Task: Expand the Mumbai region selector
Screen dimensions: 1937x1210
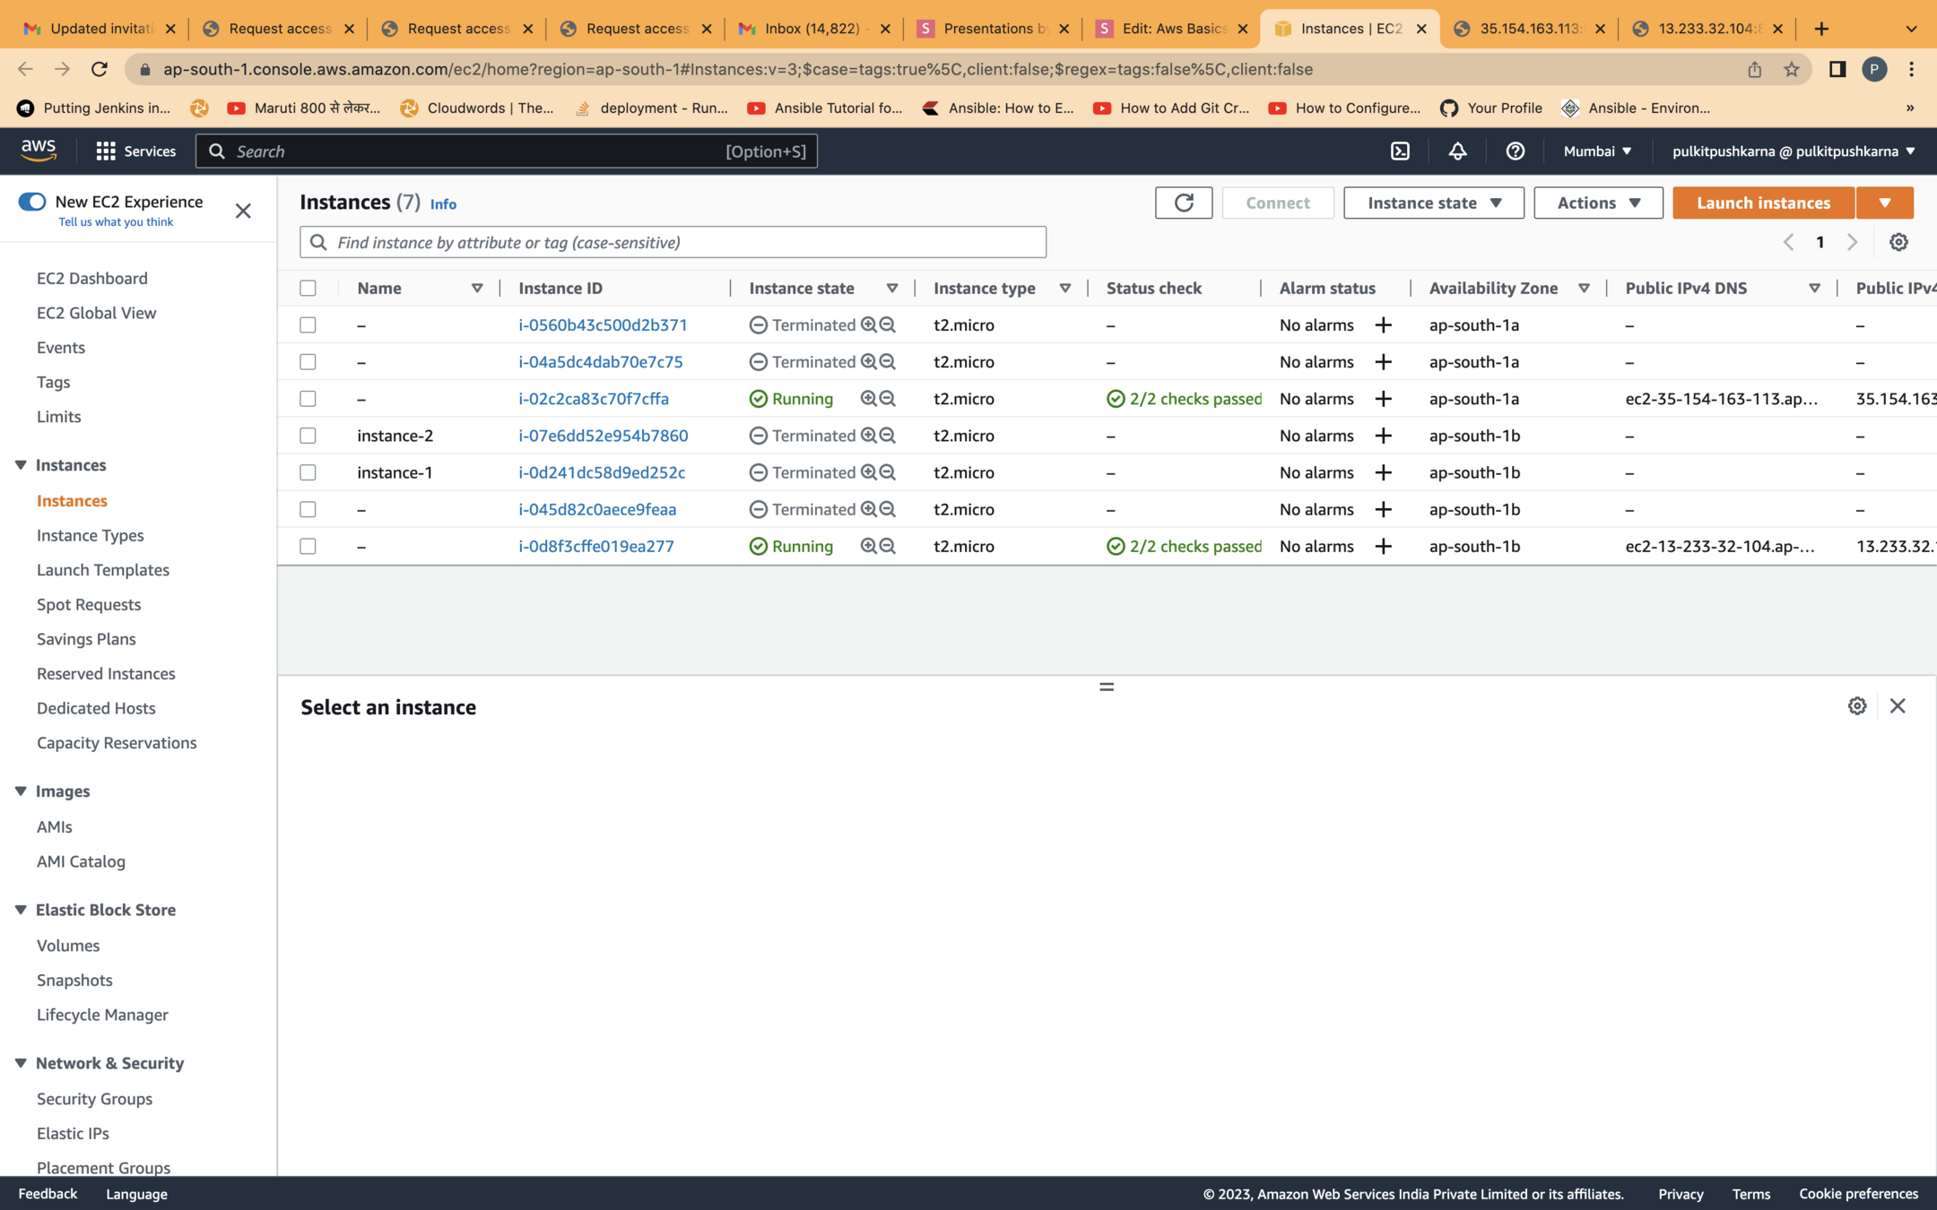Action: coord(1597,151)
